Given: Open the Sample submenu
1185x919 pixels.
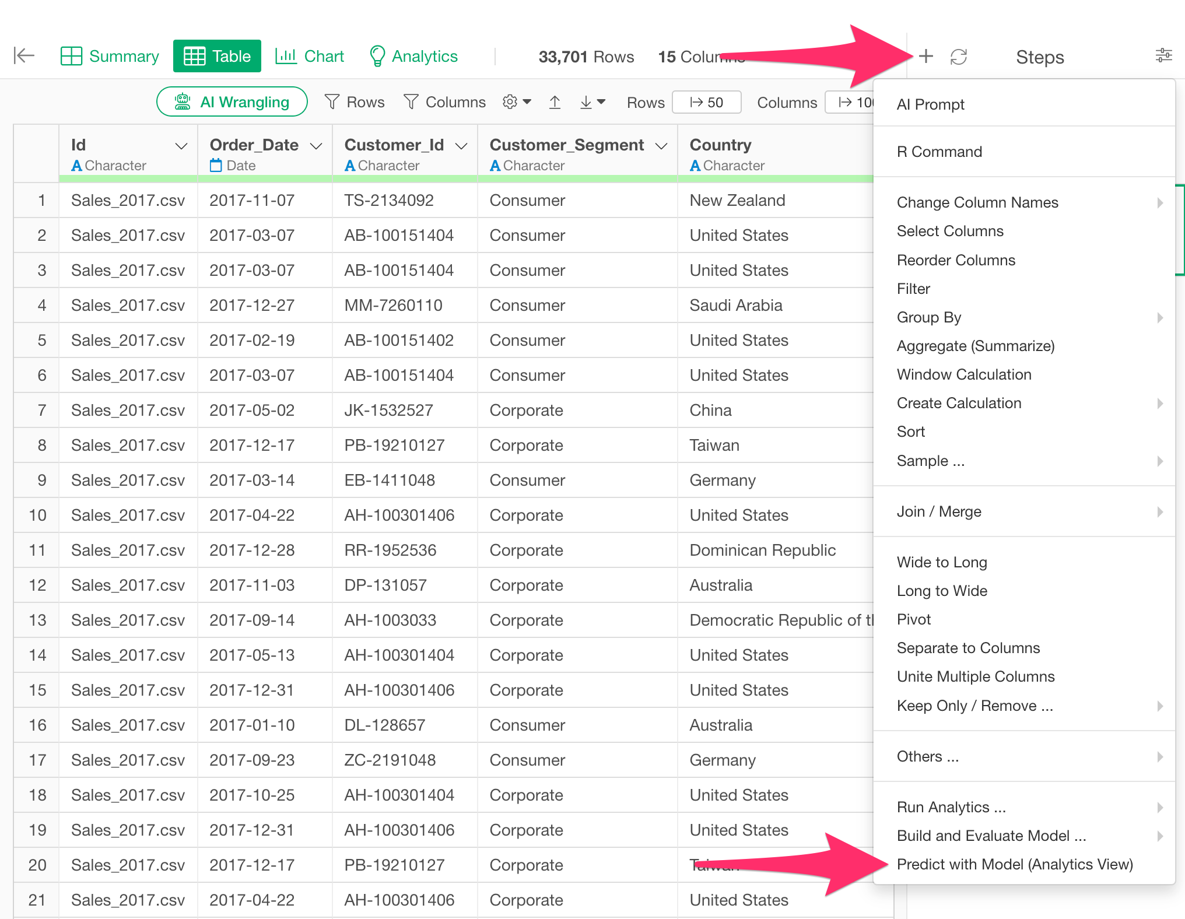Looking at the screenshot, I should (1024, 461).
